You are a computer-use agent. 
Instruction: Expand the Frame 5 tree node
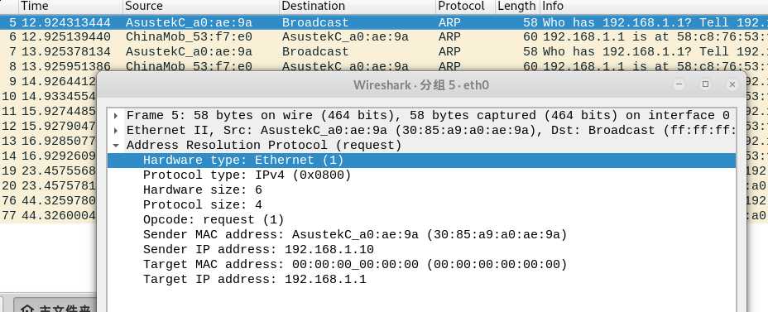pos(116,116)
